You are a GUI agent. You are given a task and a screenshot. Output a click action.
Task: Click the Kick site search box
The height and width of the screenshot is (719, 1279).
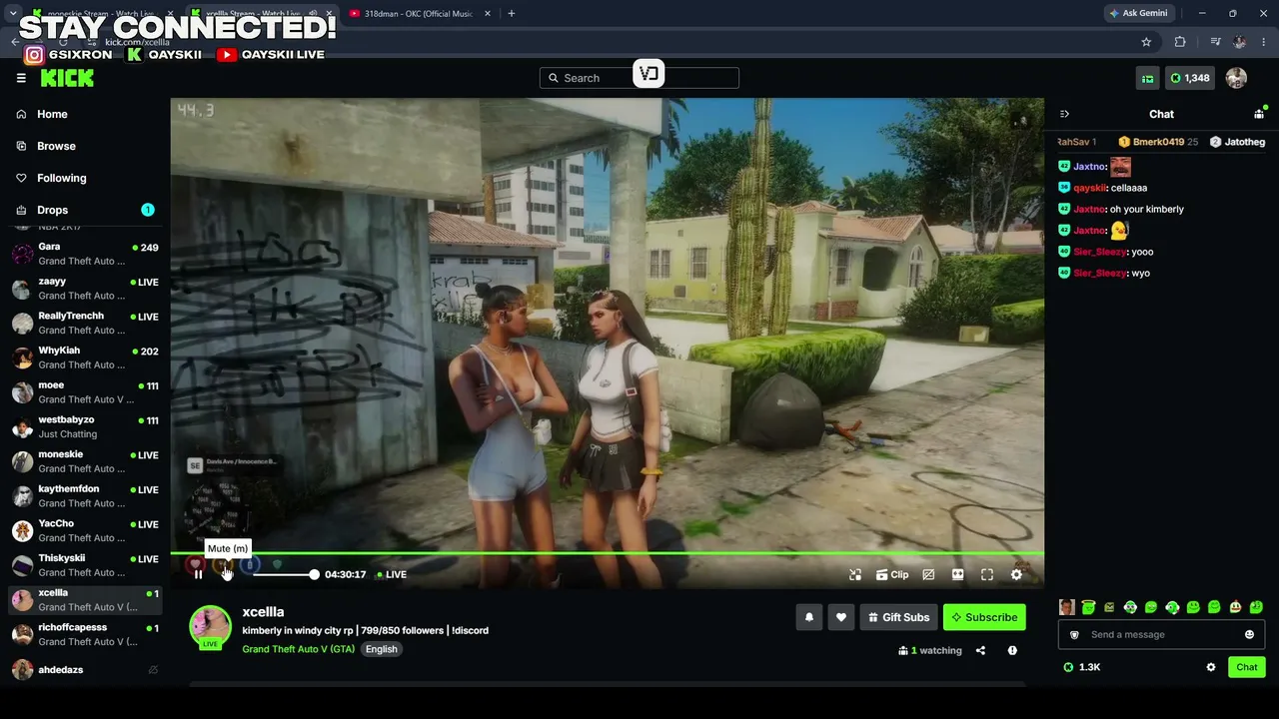[639, 78]
